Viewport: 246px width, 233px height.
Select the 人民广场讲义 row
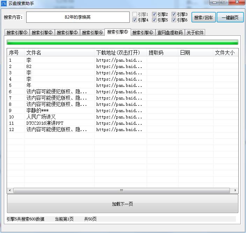pyautogui.click(x=41, y=117)
